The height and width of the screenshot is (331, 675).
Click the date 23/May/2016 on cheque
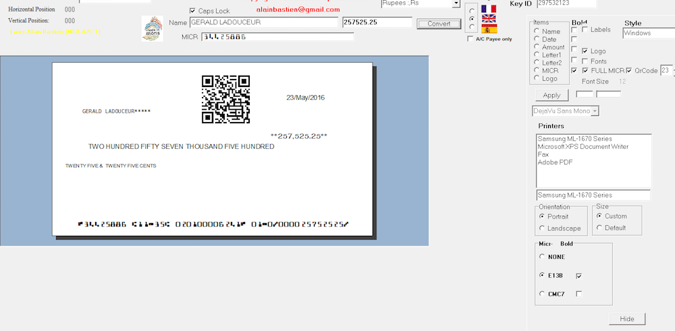pos(306,98)
